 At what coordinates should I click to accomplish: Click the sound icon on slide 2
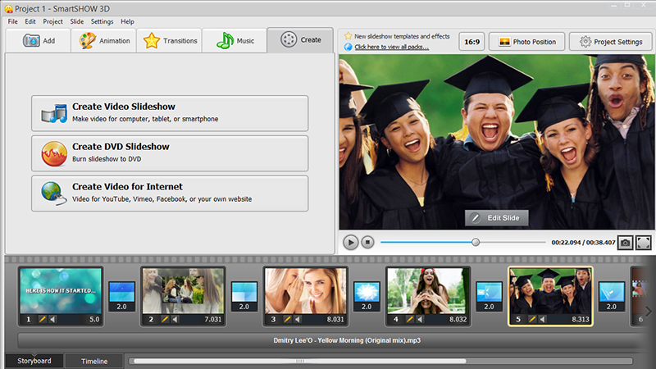click(175, 319)
